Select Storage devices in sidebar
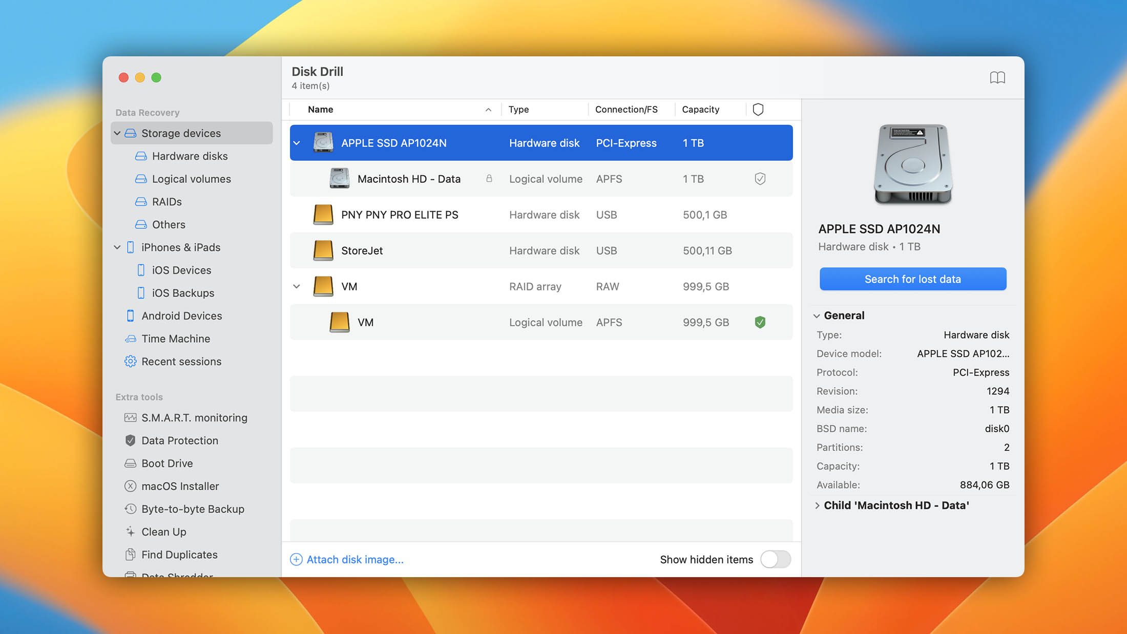This screenshot has height=634, width=1127. coord(181,133)
